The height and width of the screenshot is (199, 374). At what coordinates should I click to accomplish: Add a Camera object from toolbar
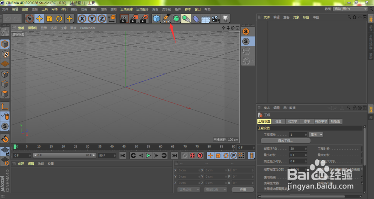coord(216,19)
